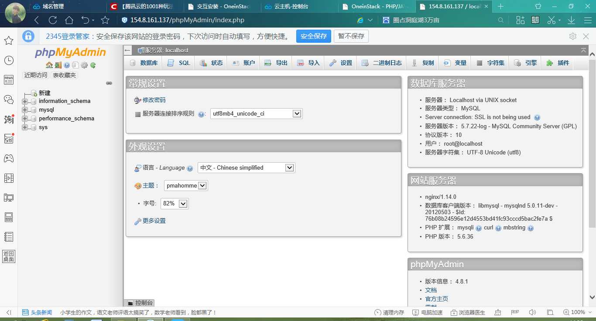The height and width of the screenshot is (321, 596).
Task: Open reading mode book icon
Action: [535, 20]
